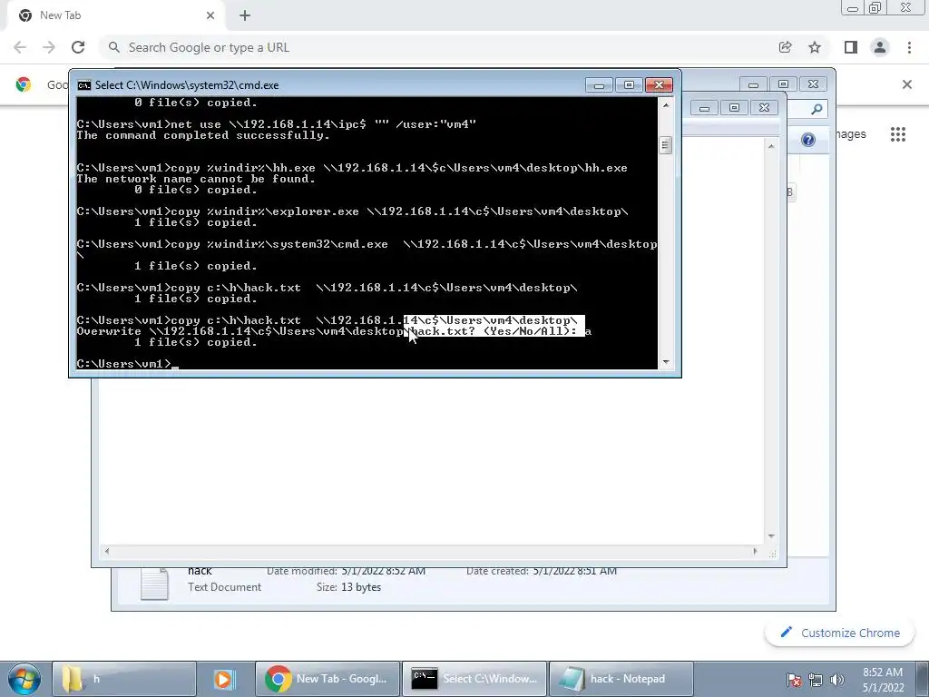Click cmd window title bar icon
The height and width of the screenshot is (697, 929).
point(84,84)
